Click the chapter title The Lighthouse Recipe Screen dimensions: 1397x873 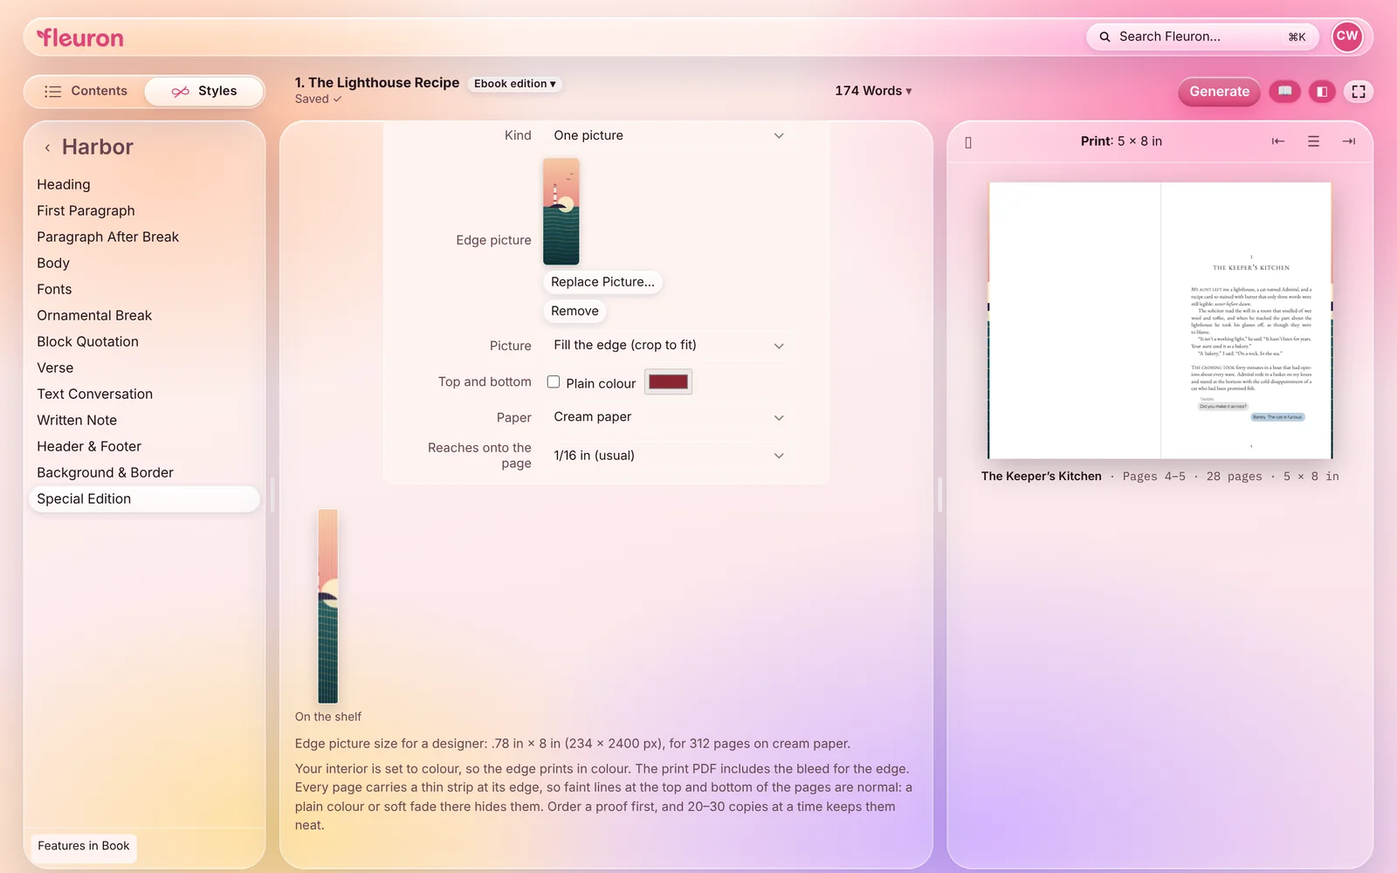(377, 82)
